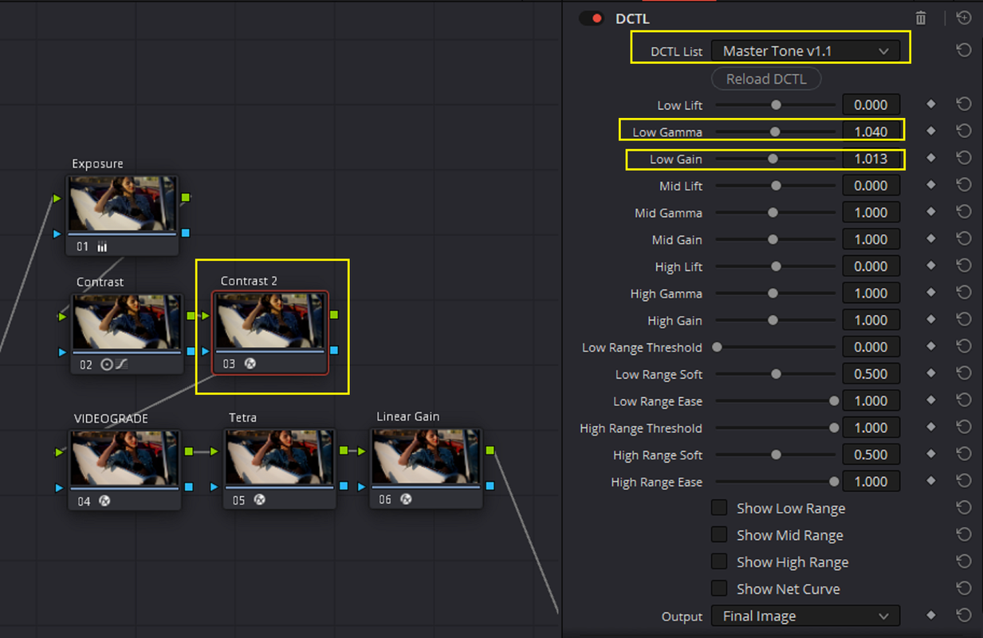Image resolution: width=983 pixels, height=638 pixels.
Task: Click the High Range Threshold value field
Action: tap(871, 427)
